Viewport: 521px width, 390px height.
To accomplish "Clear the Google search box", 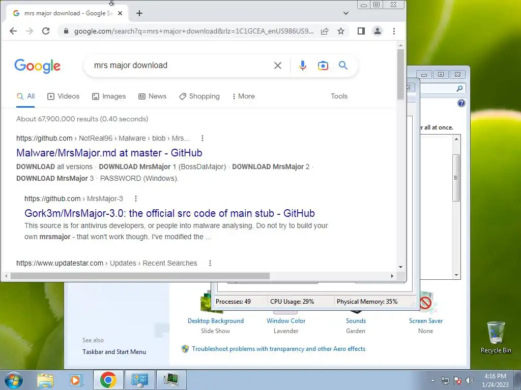I will click(278, 66).
